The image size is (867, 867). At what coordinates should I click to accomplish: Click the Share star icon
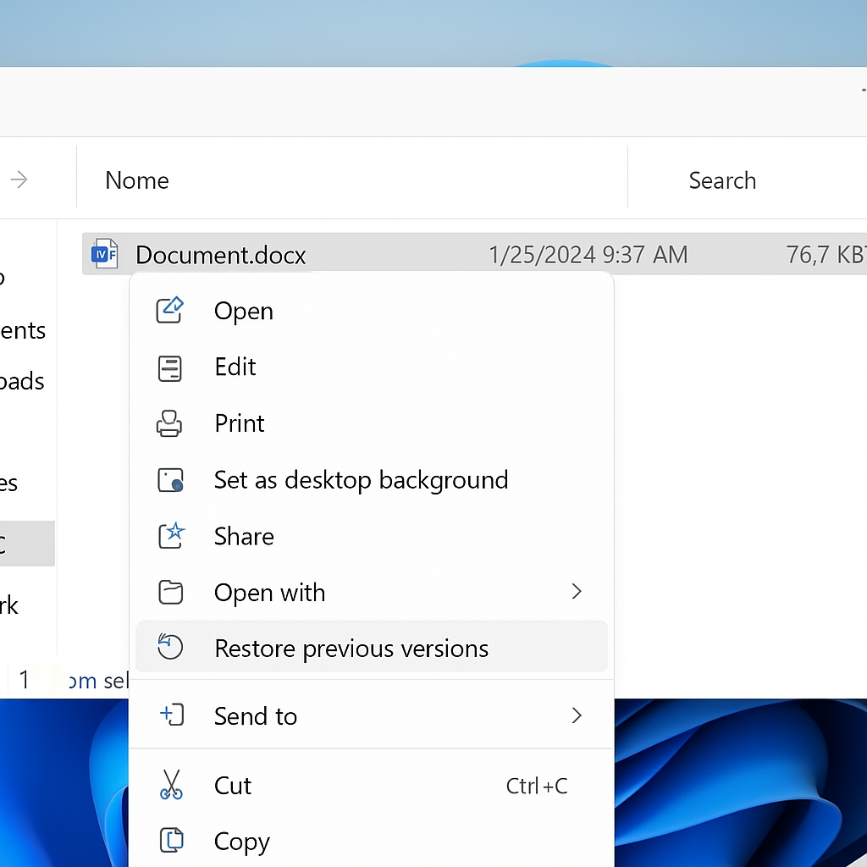(171, 535)
